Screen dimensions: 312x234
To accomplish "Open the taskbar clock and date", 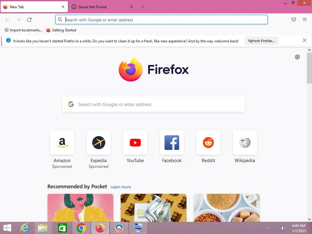I will 299,228.
